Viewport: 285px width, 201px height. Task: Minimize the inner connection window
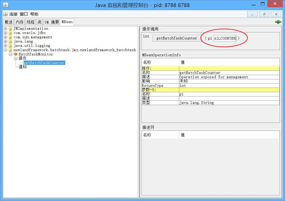pyautogui.click(x=252, y=14)
